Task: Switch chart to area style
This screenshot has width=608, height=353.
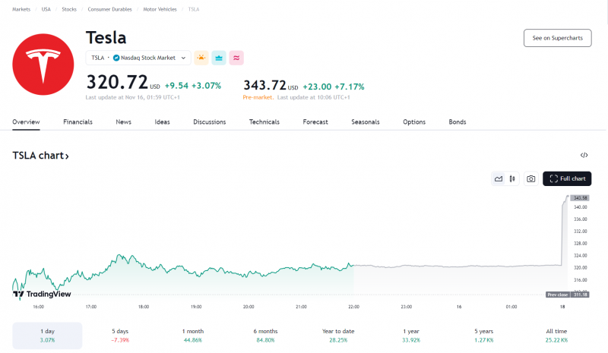Action: pos(499,178)
